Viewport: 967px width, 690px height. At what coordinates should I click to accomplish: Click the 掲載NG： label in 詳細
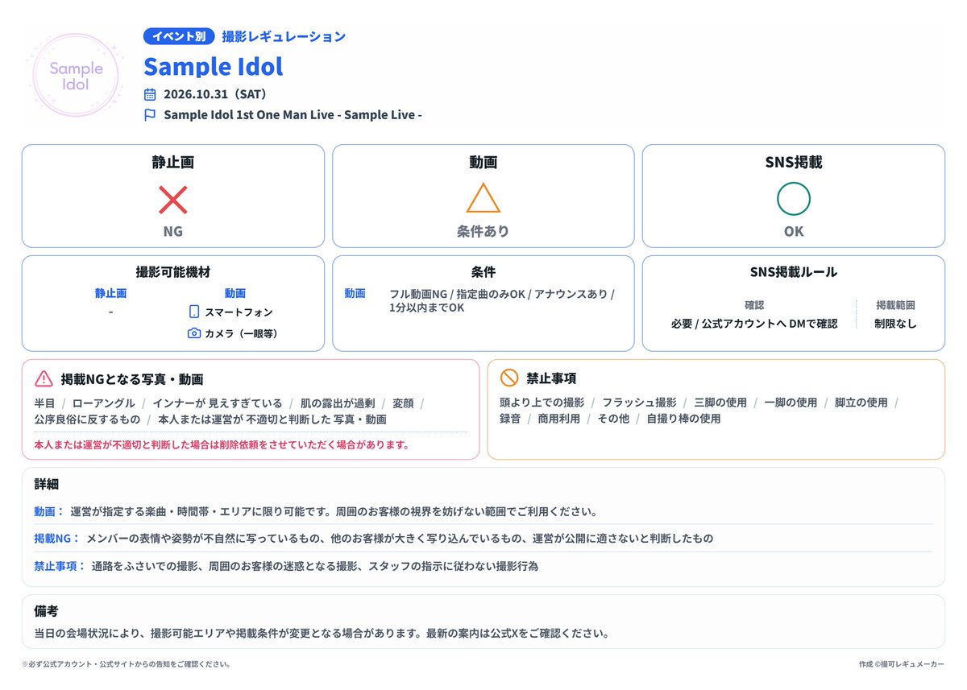pyautogui.click(x=57, y=538)
